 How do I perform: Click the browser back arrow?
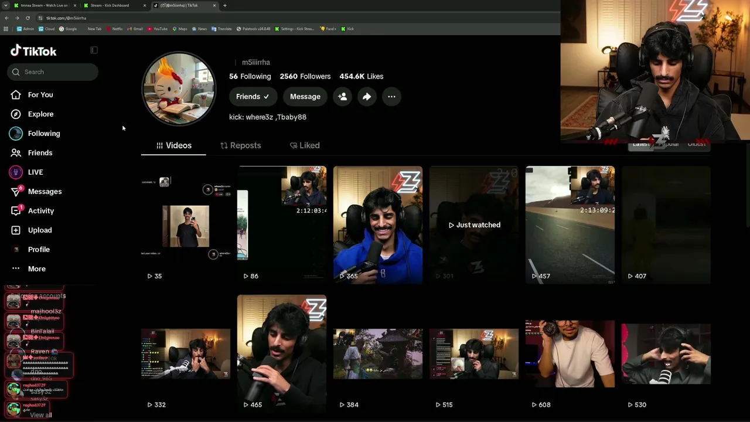[x=6, y=18]
